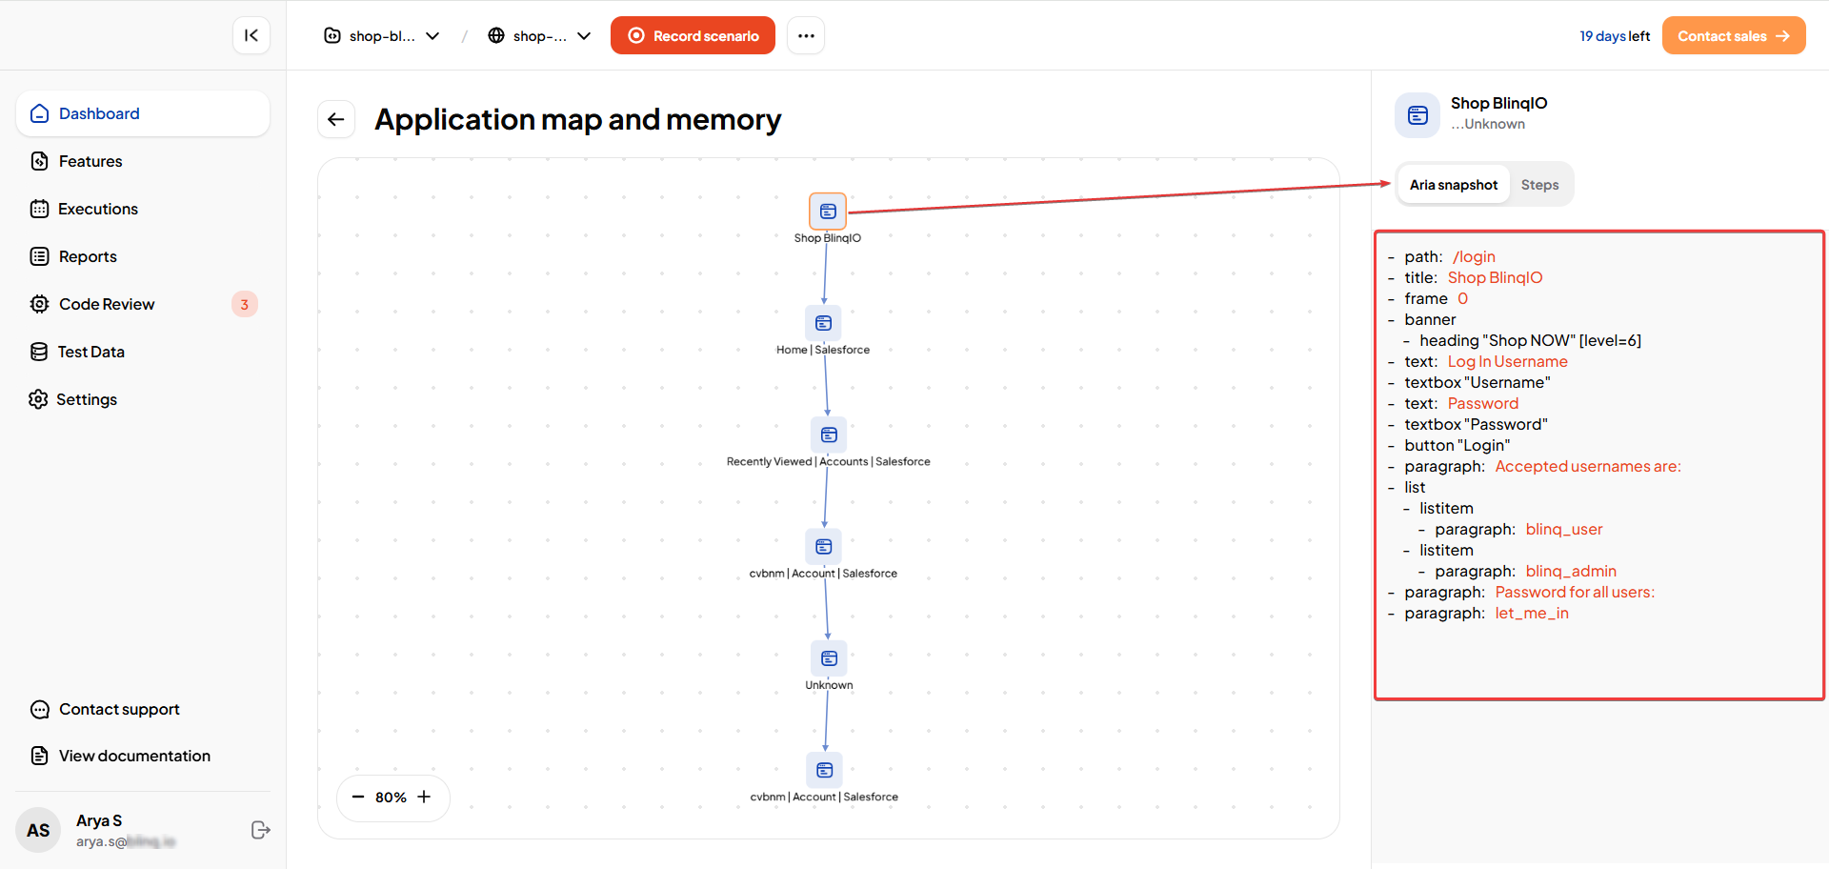Open the more options ellipsis menu
This screenshot has width=1829, height=869.
[805, 35]
